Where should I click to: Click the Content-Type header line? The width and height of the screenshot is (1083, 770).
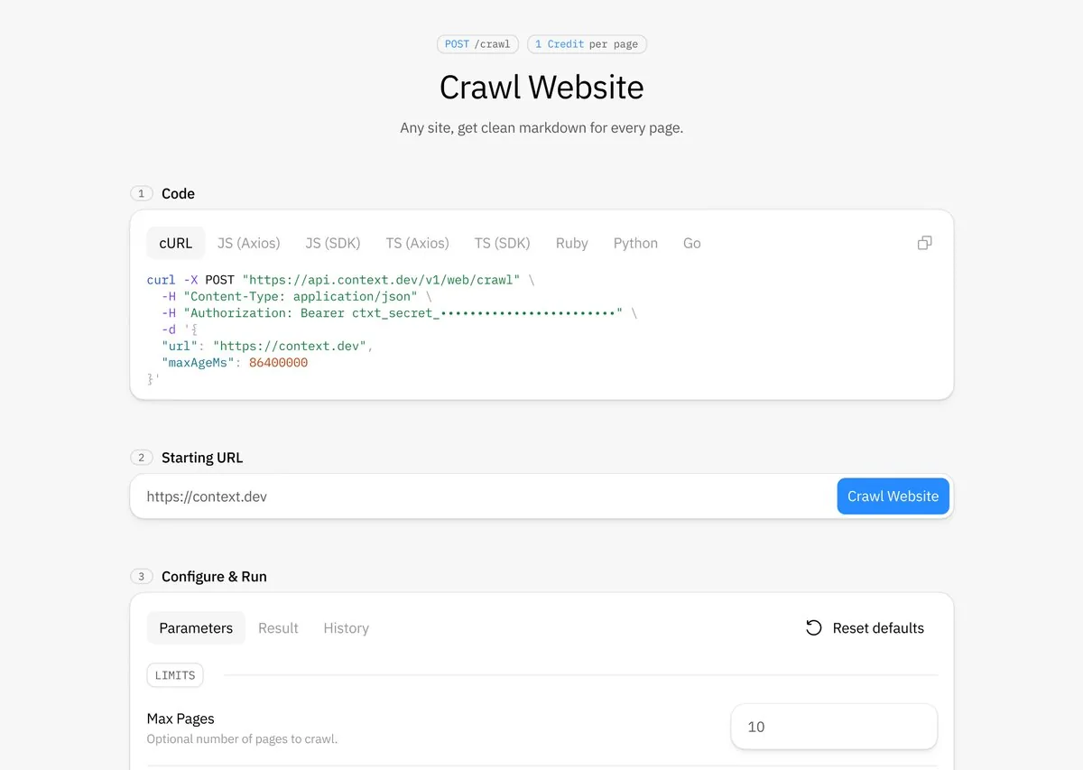[x=297, y=296]
